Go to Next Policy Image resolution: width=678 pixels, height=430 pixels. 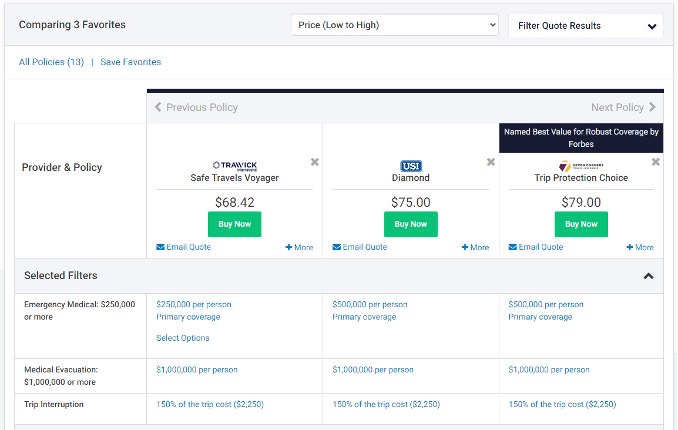[x=623, y=107]
